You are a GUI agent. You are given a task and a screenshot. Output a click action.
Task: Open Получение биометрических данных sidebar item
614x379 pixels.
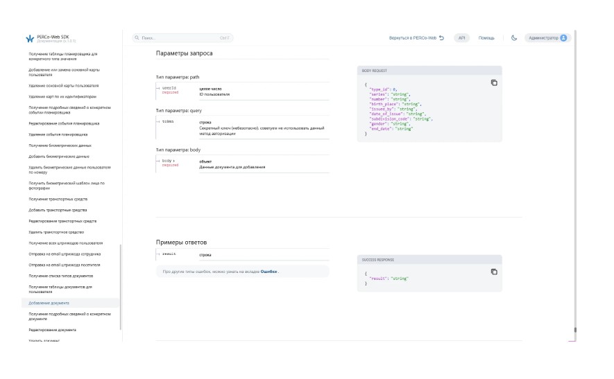pyautogui.click(x=60, y=146)
